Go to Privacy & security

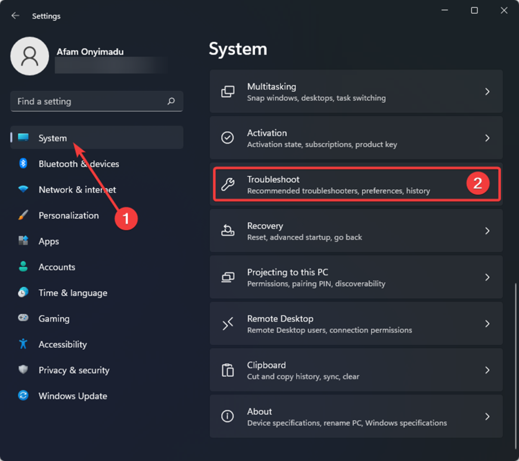[97, 370]
